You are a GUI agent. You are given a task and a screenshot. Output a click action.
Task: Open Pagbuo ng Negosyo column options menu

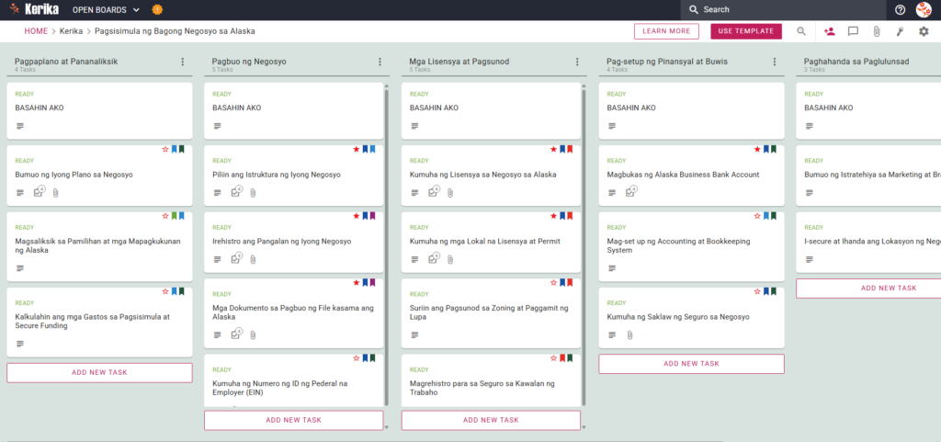coord(380,62)
